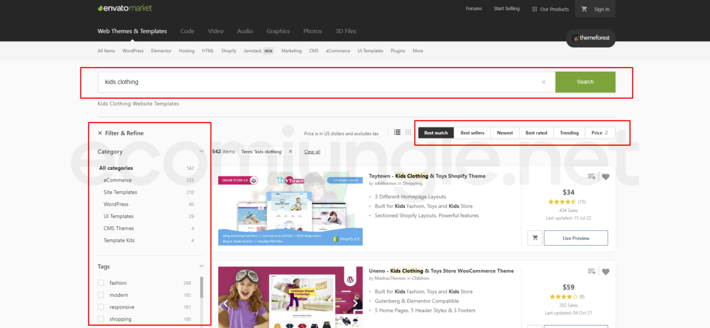Sort results by Best sellers
Screen dimensions: 710x328
click(x=472, y=133)
